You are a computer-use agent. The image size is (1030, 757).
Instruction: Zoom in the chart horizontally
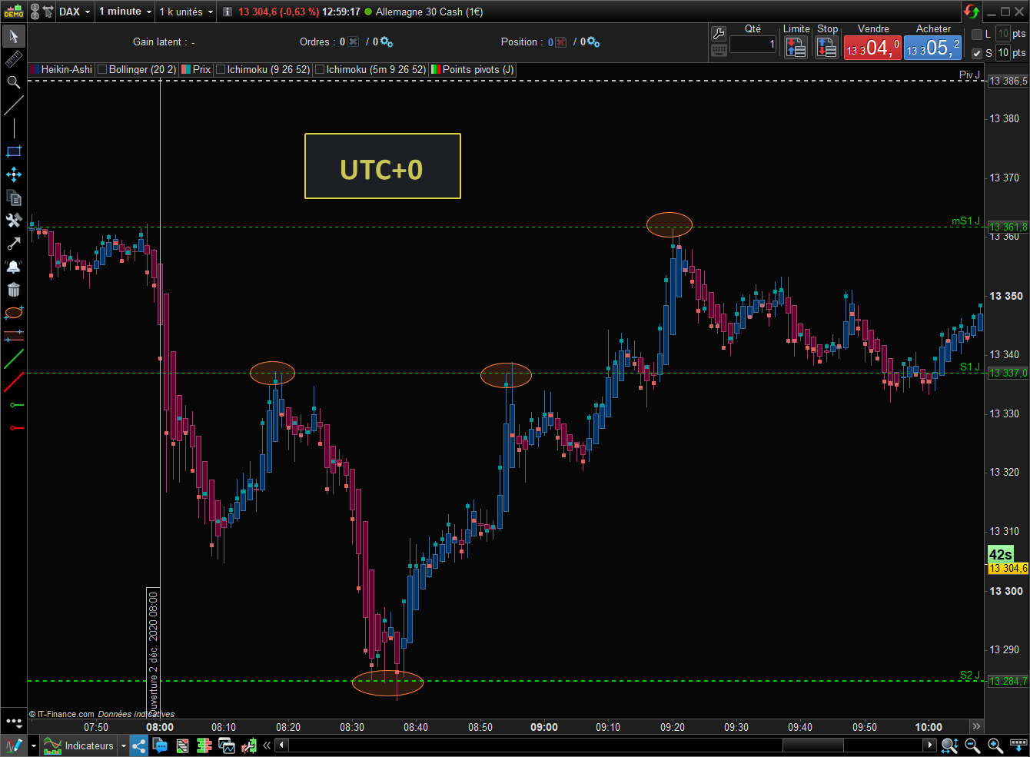tap(995, 745)
